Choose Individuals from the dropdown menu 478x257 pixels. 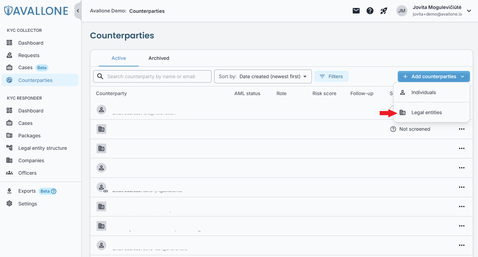pyautogui.click(x=432, y=92)
